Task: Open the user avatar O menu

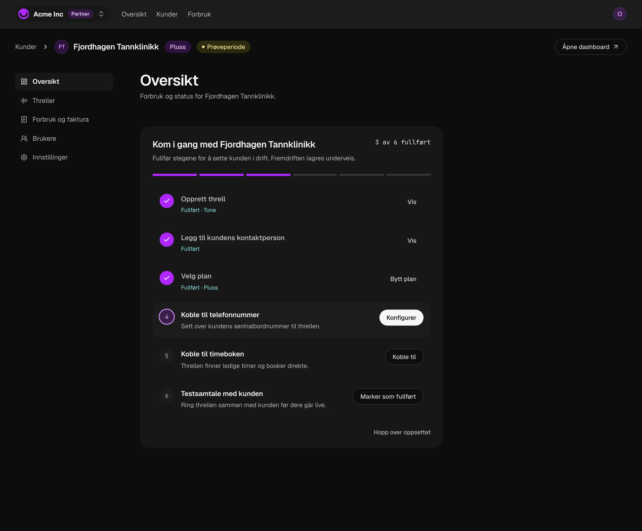Action: pyautogui.click(x=619, y=14)
